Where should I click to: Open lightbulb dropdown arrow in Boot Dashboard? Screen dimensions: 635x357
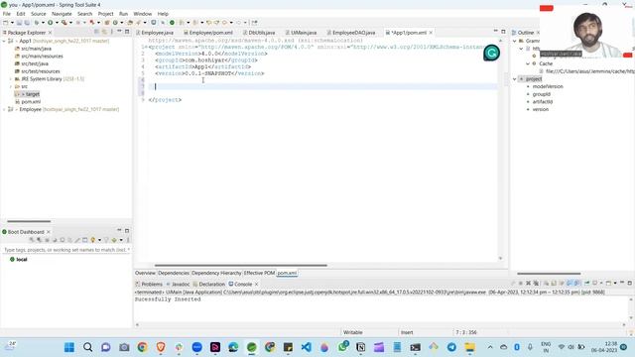click(99, 240)
